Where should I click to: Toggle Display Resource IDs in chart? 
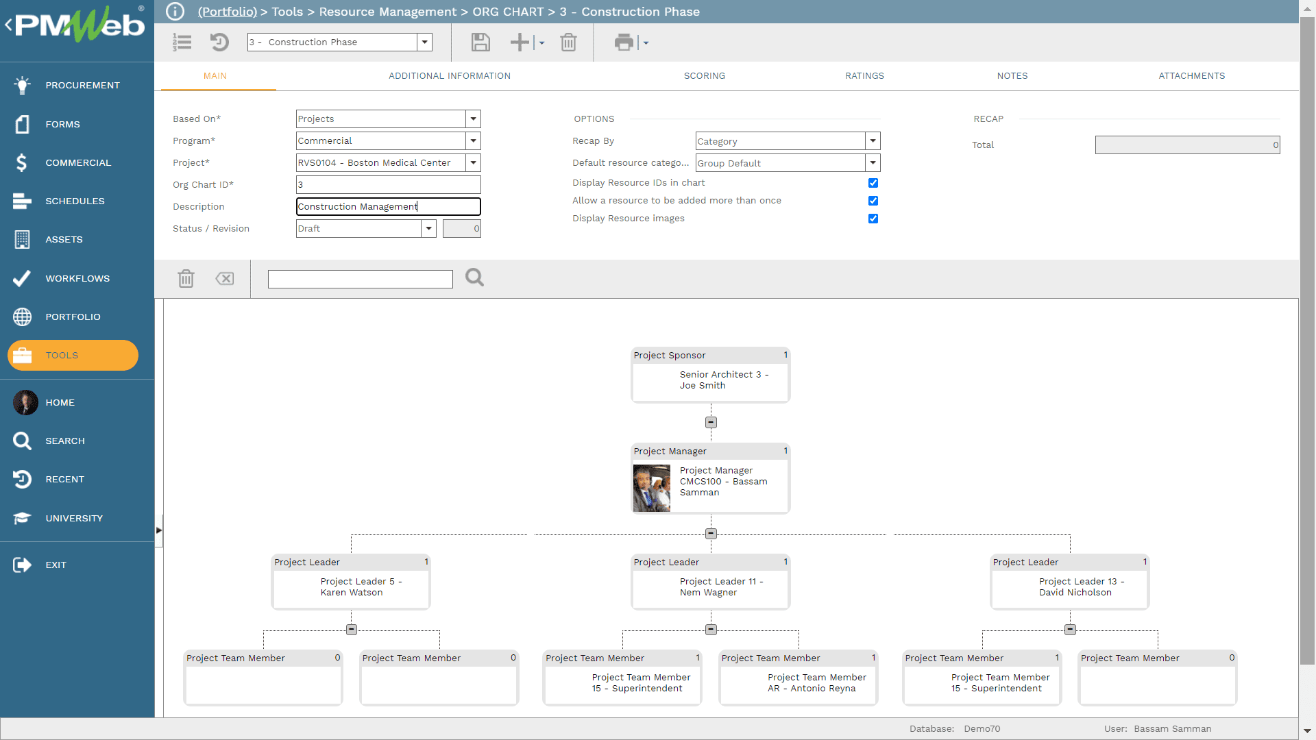(x=873, y=183)
